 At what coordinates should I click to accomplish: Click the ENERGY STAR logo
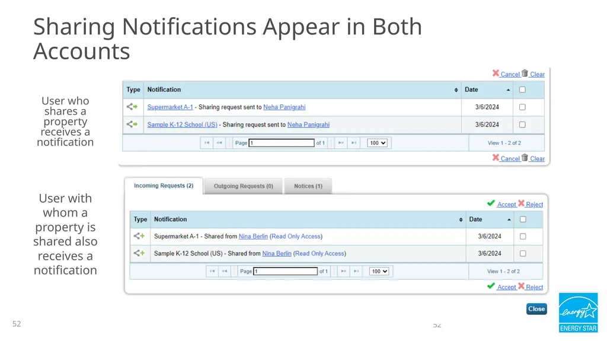click(579, 313)
